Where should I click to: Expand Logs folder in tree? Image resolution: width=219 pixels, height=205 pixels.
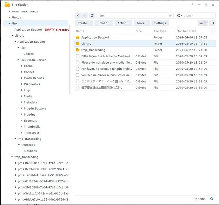(x=22, y=90)
